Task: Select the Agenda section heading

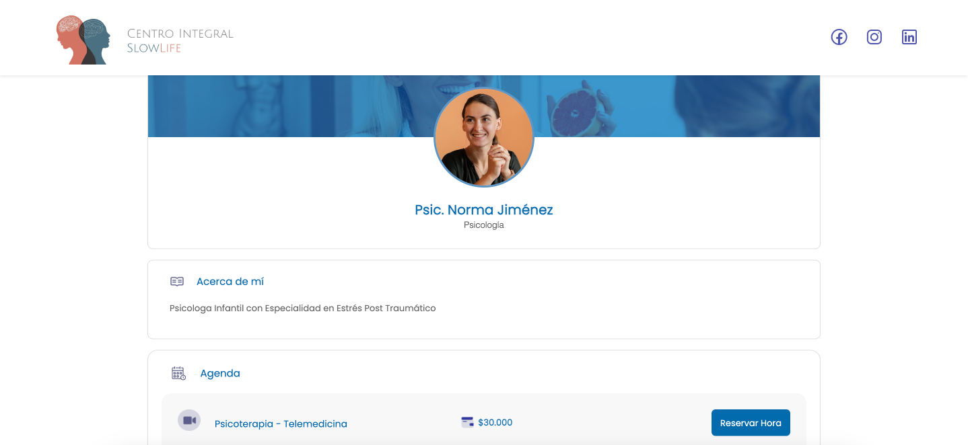Action: [x=220, y=373]
